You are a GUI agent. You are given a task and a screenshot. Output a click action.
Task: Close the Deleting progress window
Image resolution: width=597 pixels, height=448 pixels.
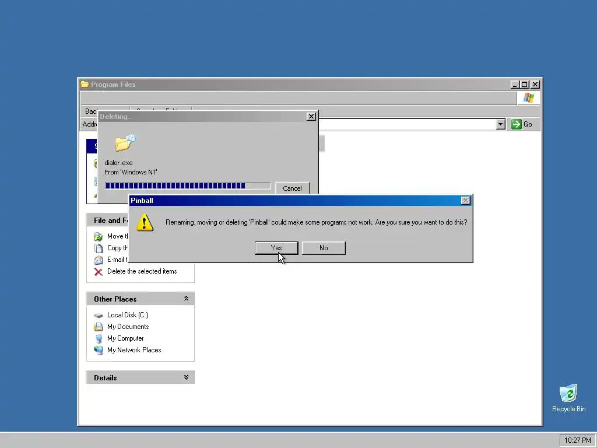311,117
